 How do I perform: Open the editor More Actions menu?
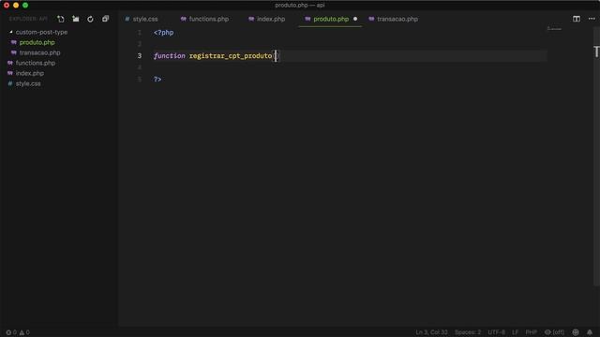592,19
